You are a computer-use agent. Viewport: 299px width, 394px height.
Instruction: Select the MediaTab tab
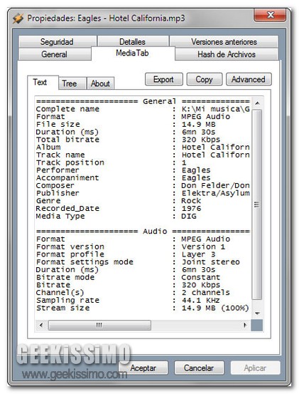coord(133,53)
